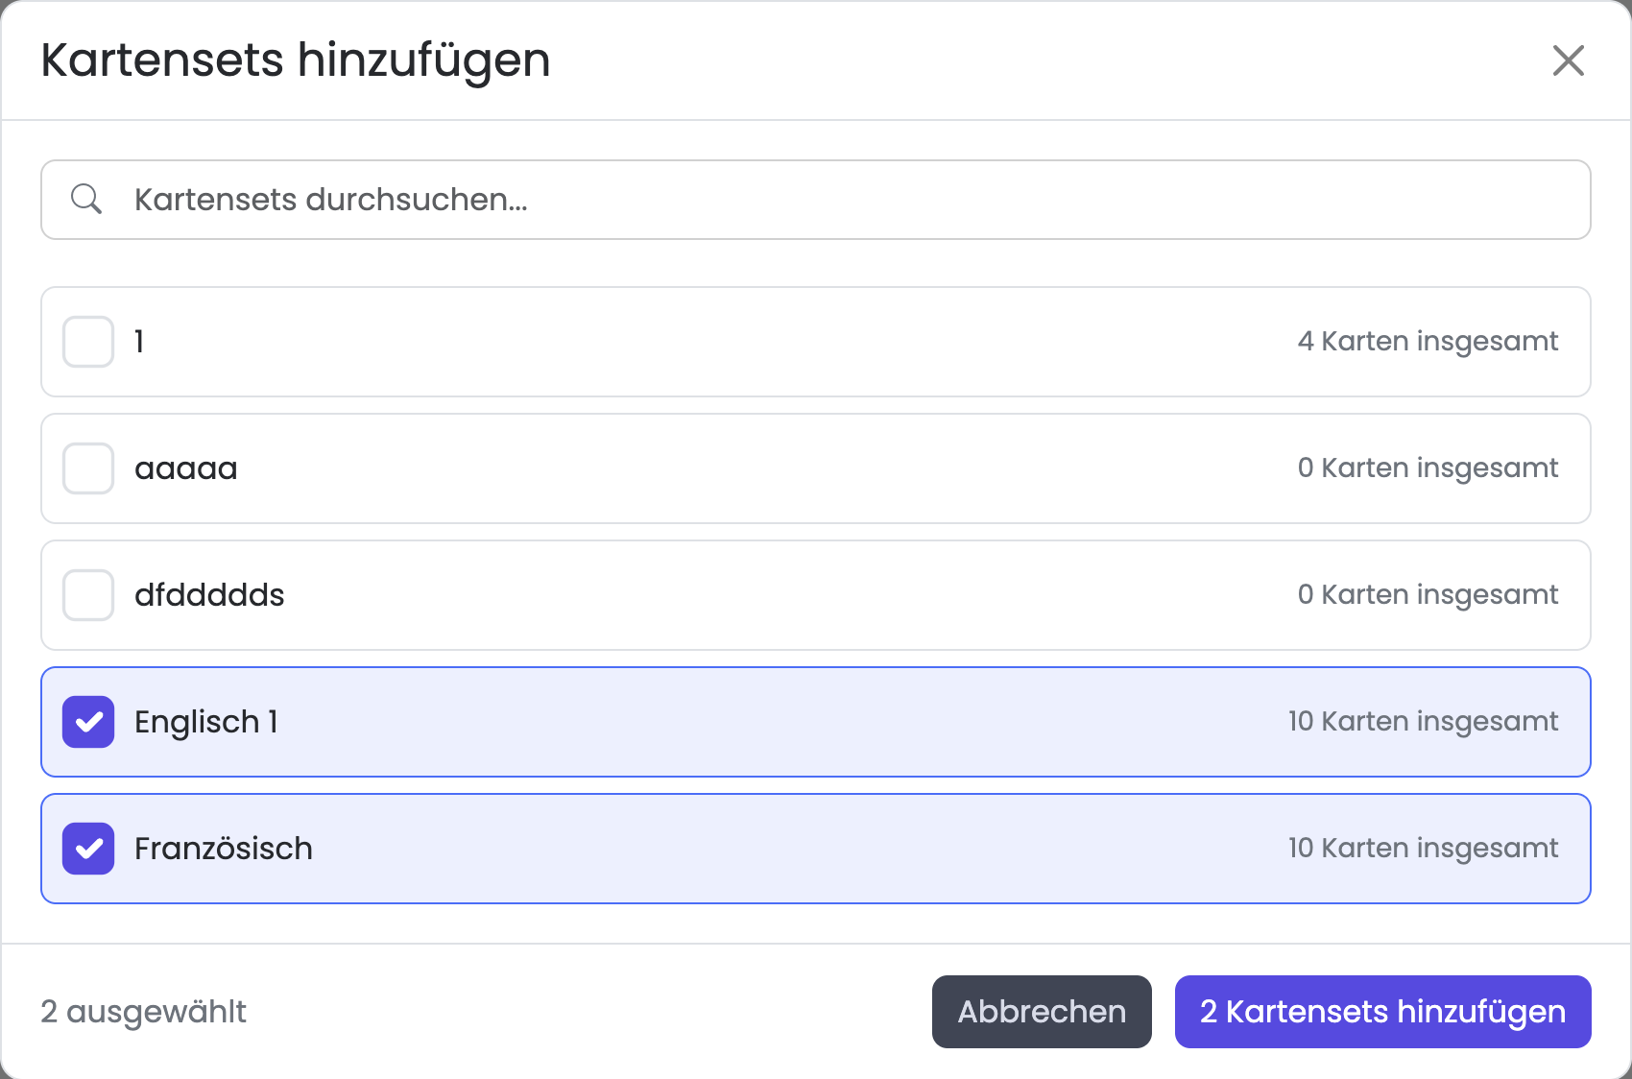Cancel with the Abbrechen button

(1042, 1012)
